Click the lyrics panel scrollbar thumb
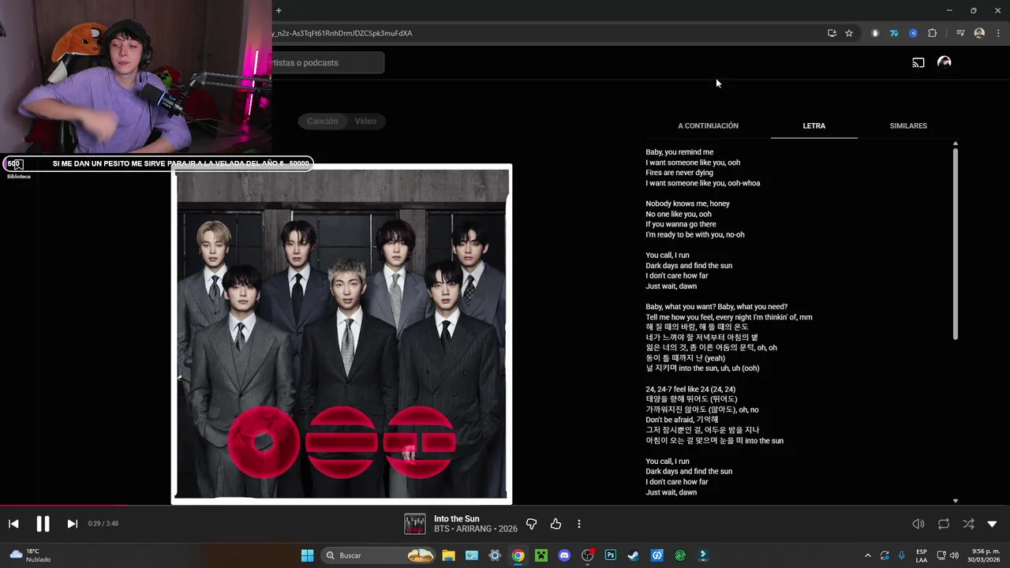Viewport: 1010px width, 568px height. click(956, 245)
